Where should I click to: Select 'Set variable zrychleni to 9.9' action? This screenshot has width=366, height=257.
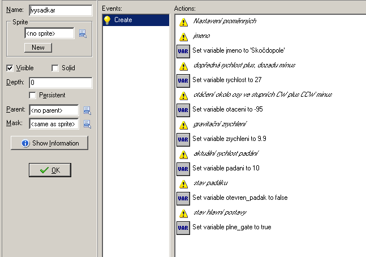229,139
